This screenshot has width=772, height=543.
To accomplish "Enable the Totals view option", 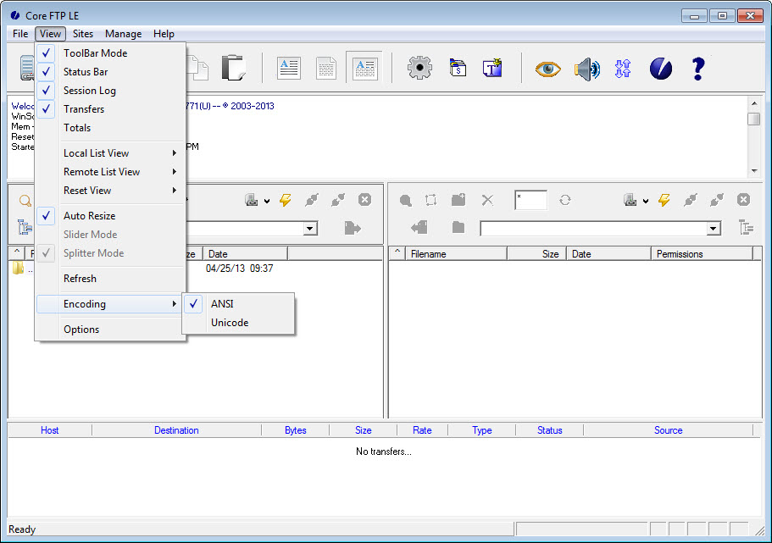I will pyautogui.click(x=110, y=128).
